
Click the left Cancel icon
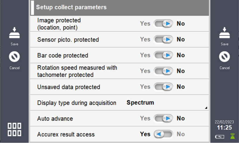(14, 56)
